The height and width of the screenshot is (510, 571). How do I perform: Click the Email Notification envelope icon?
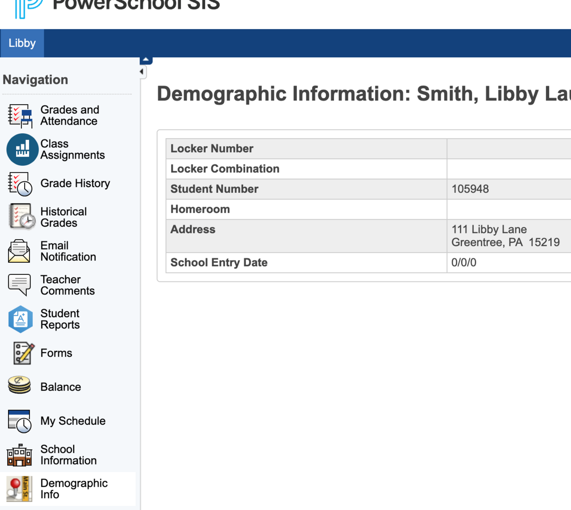point(19,251)
